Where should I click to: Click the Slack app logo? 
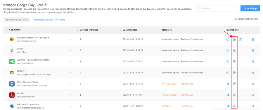click(12, 50)
